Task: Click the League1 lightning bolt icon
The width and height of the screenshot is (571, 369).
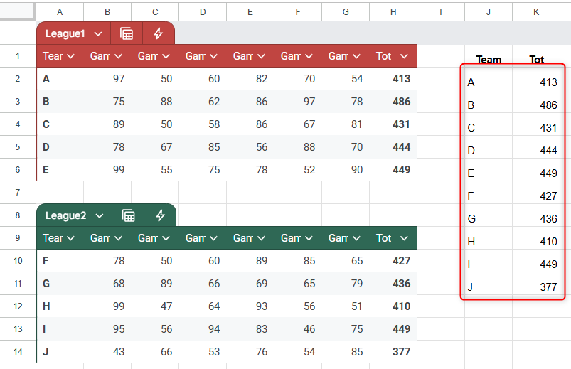Action: coord(159,33)
